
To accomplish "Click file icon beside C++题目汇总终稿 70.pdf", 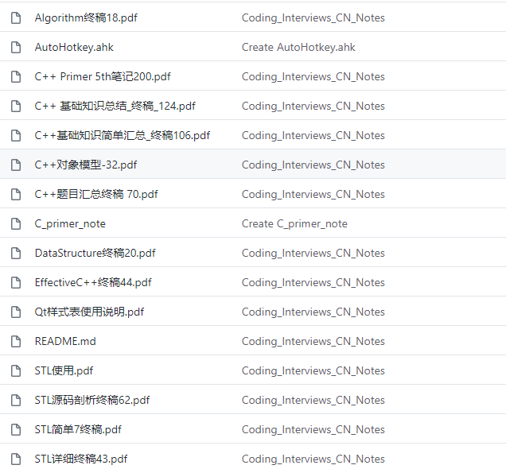I will tap(16, 195).
